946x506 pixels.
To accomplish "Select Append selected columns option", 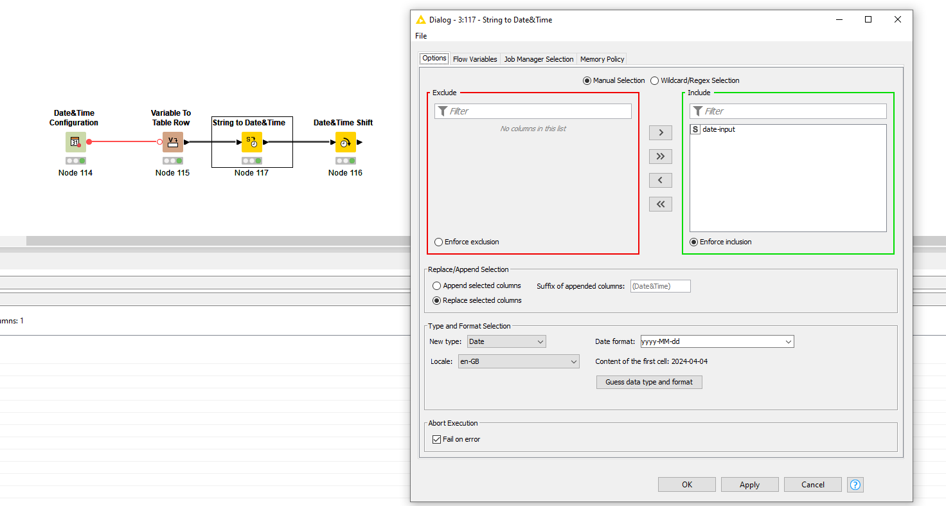I will [437, 285].
